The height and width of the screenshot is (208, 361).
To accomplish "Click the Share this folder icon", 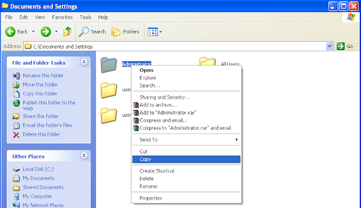I will click(16, 117).
